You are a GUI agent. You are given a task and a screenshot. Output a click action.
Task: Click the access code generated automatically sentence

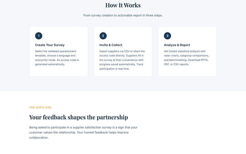point(57,62)
